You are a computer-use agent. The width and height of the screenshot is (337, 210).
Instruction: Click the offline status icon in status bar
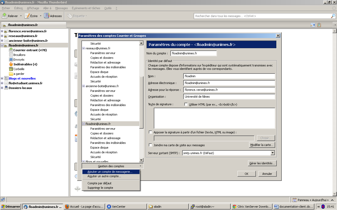(3, 200)
